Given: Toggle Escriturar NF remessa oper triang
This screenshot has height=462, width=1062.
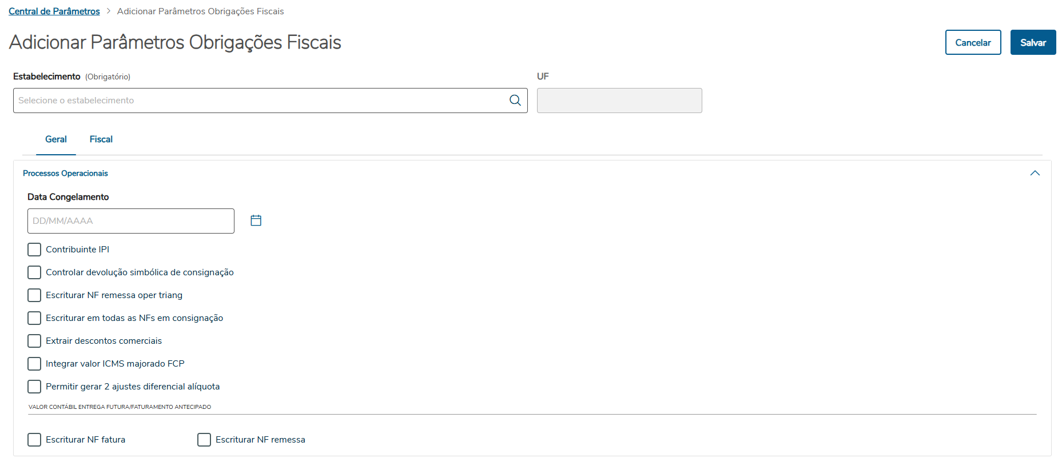Looking at the screenshot, I should coord(34,295).
